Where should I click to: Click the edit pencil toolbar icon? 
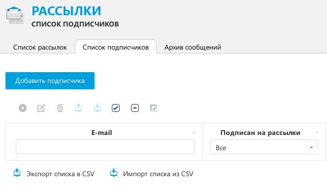click(41, 108)
